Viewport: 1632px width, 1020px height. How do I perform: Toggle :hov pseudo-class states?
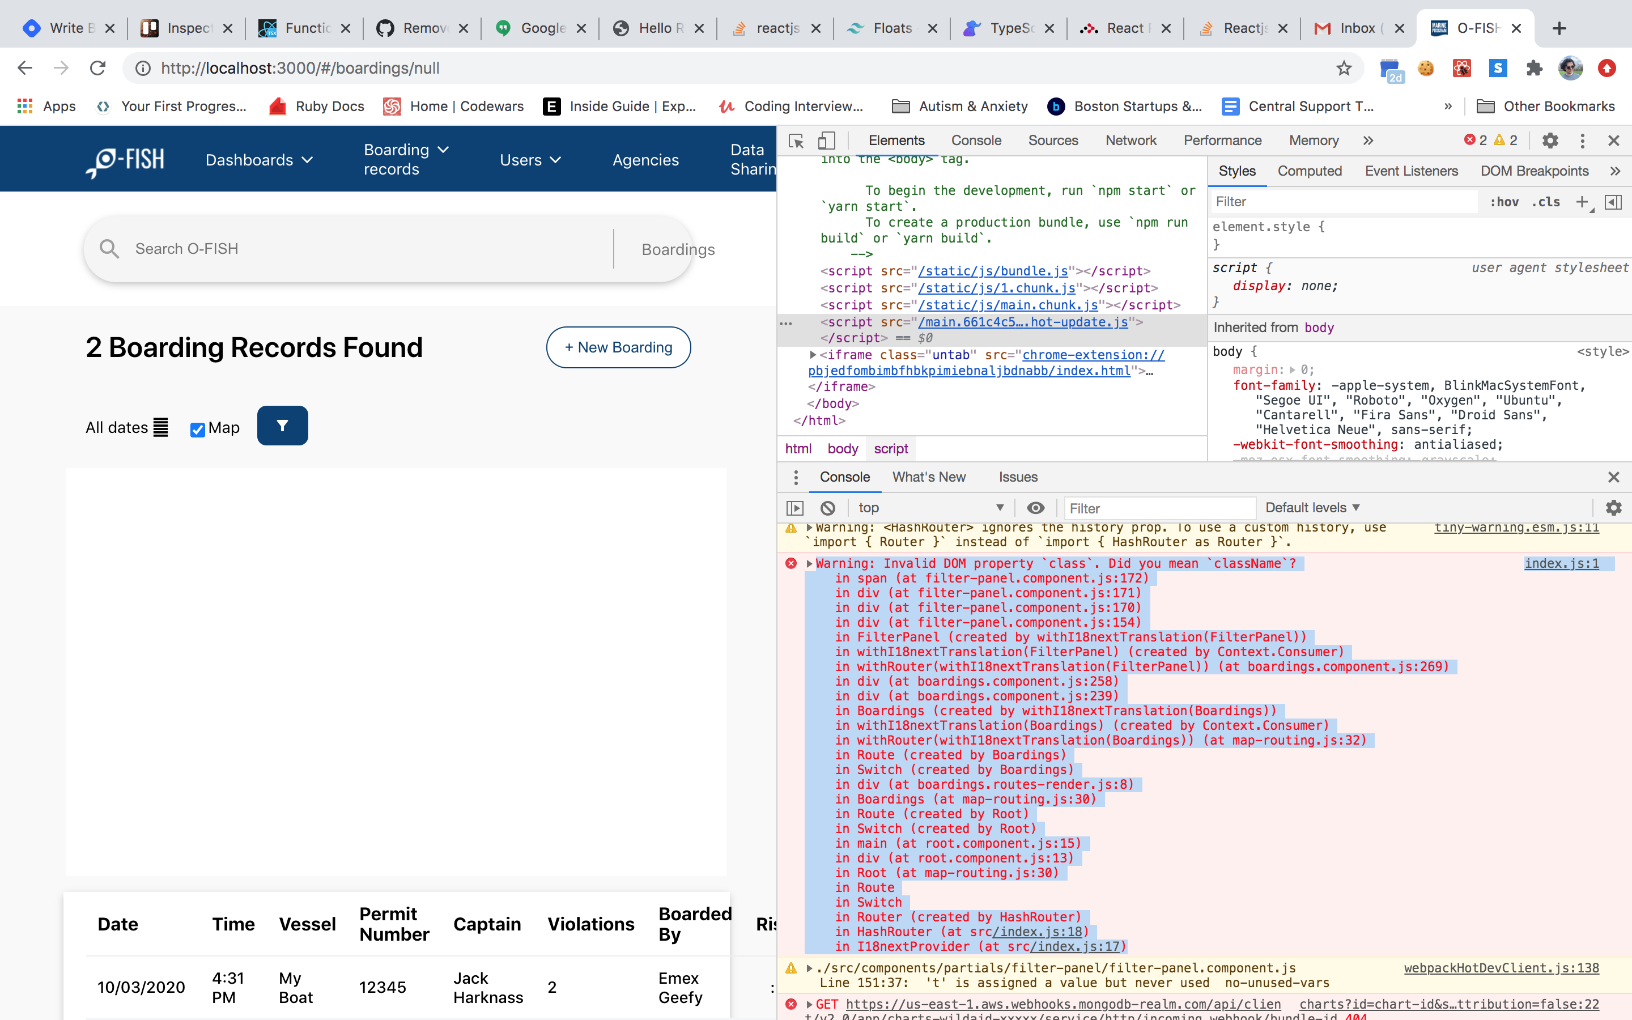(x=1504, y=202)
